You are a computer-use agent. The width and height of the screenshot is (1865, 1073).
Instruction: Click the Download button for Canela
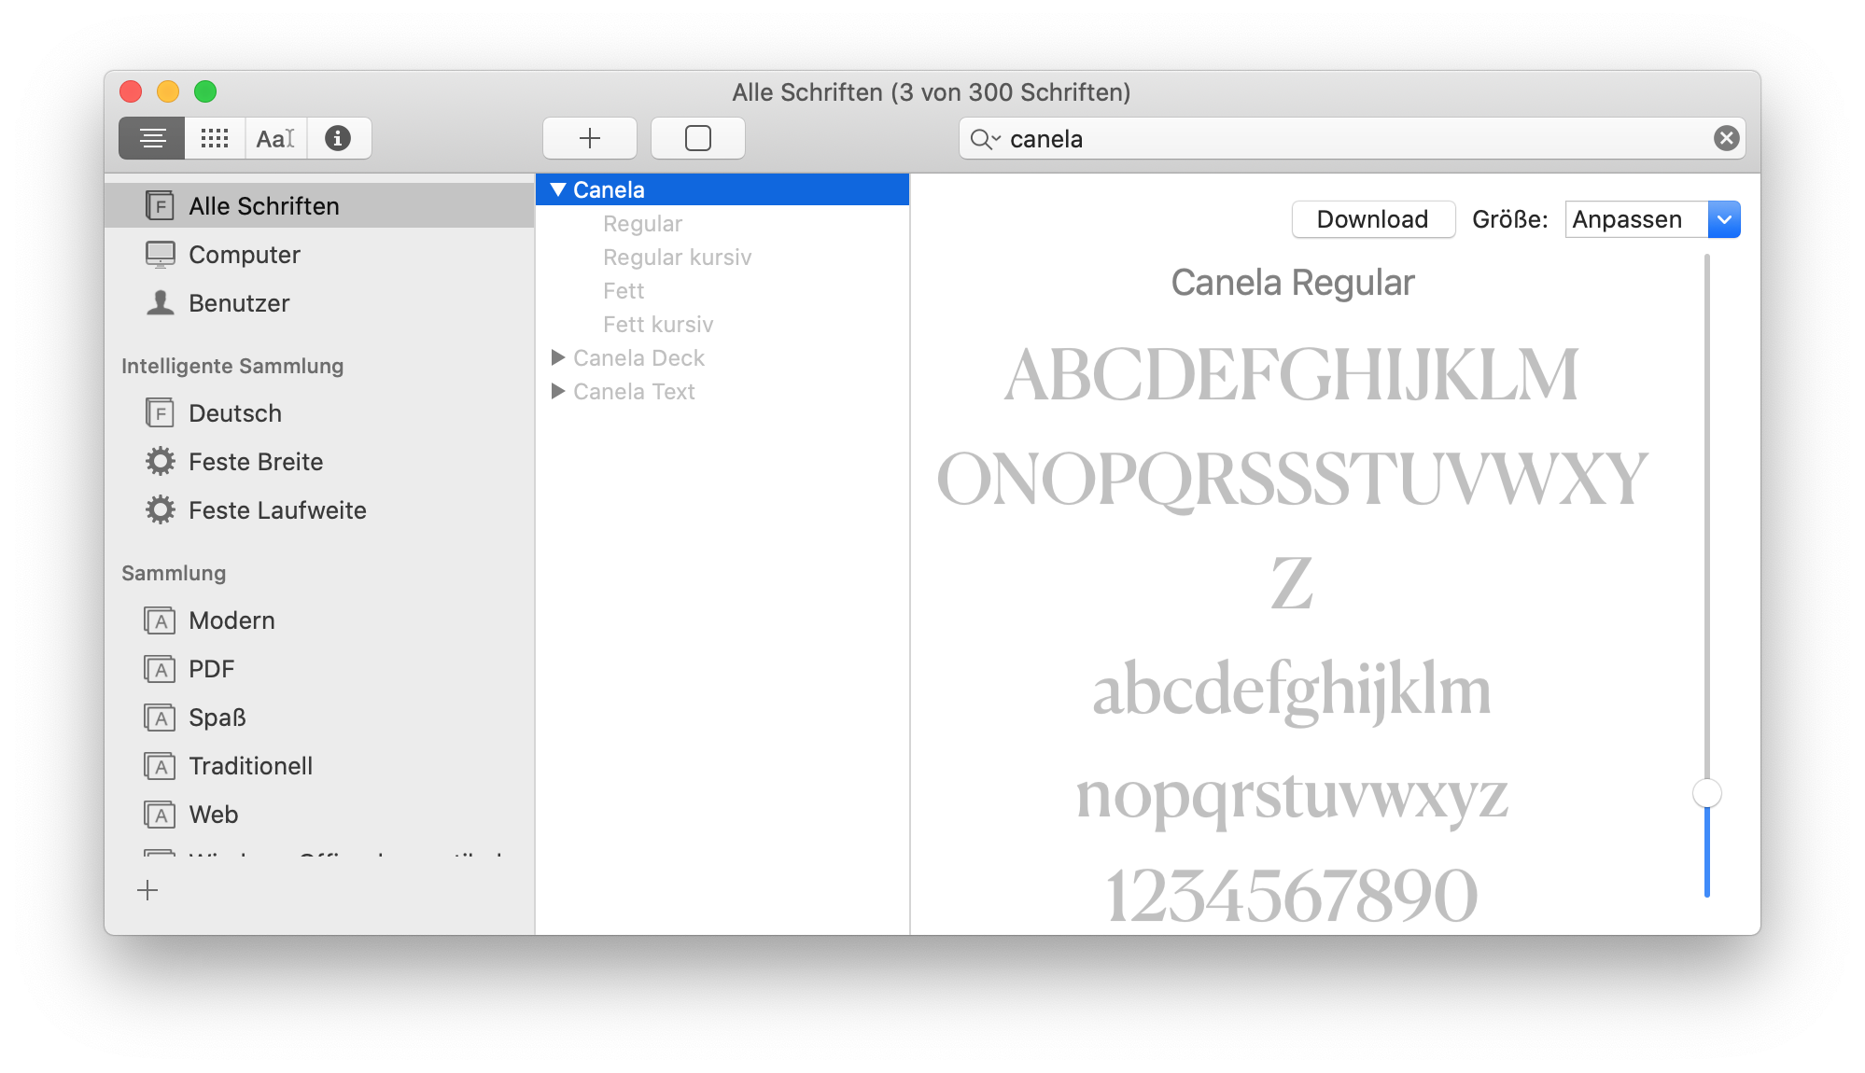click(1370, 219)
